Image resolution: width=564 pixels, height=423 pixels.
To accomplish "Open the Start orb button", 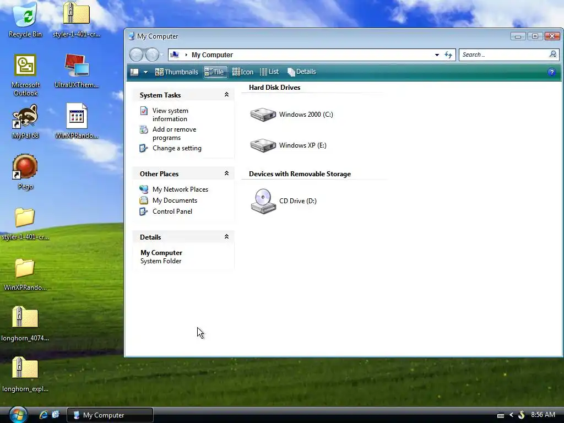I will (x=18, y=415).
